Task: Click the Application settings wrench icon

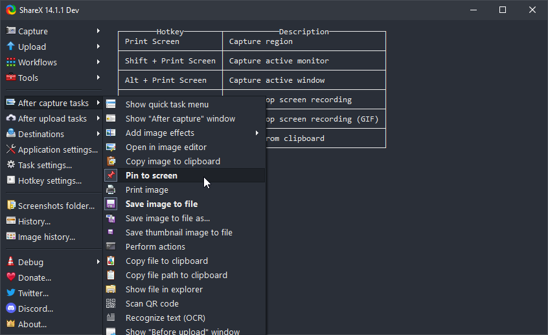Action: click(11, 149)
